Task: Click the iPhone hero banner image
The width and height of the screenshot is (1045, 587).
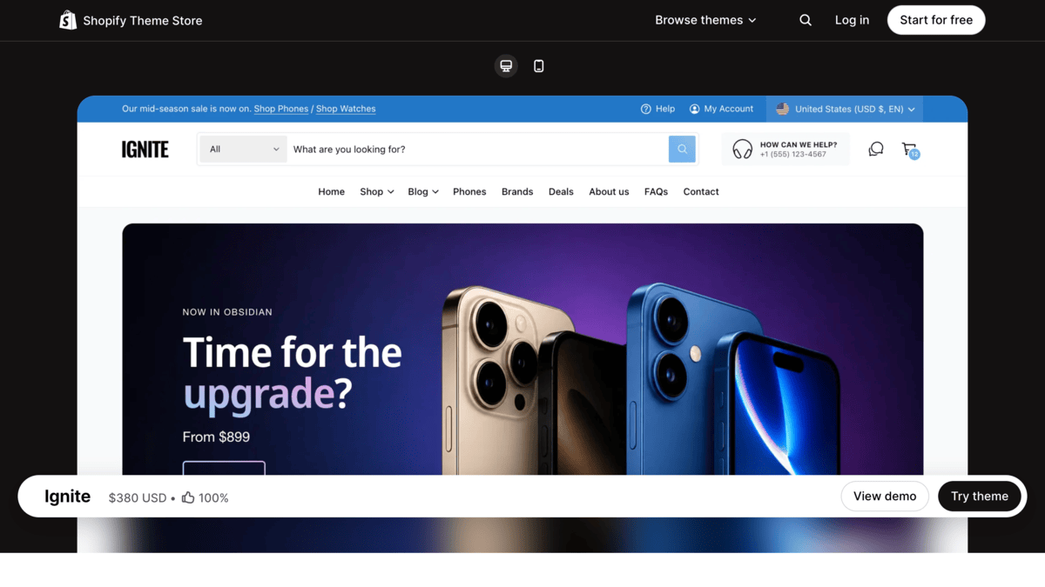Action: 522,350
